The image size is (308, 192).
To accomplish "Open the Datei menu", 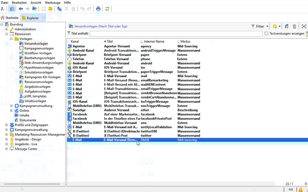I will point(5,2).
